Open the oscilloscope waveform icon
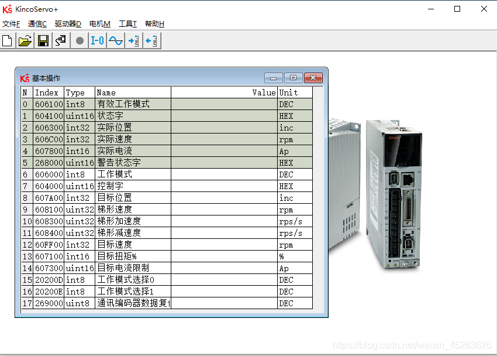The image size is (497, 356). coord(116,41)
